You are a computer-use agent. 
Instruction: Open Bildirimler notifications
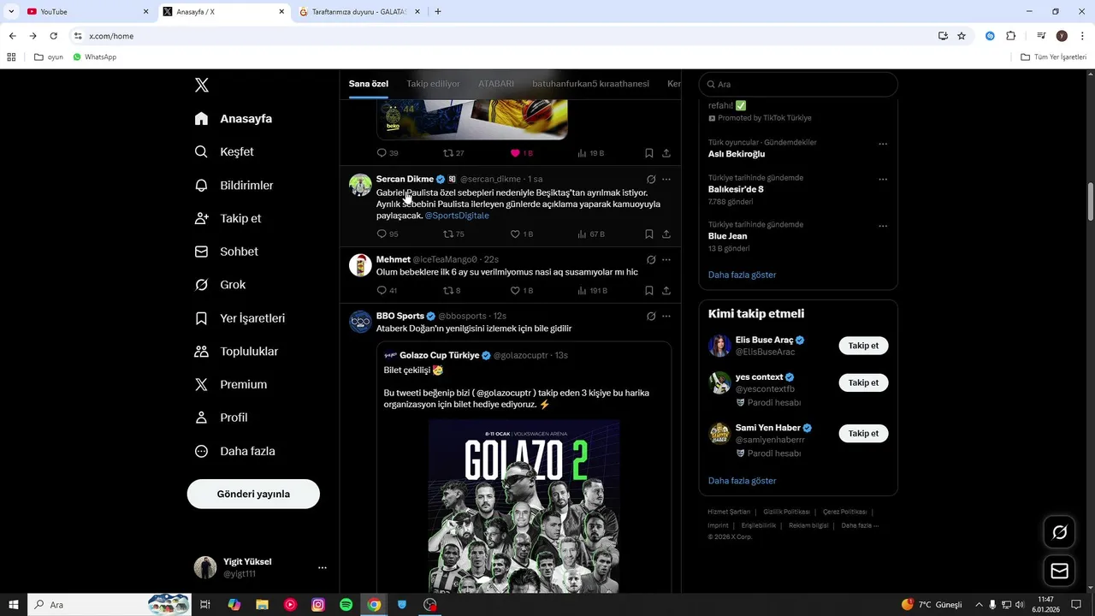pyautogui.click(x=234, y=185)
